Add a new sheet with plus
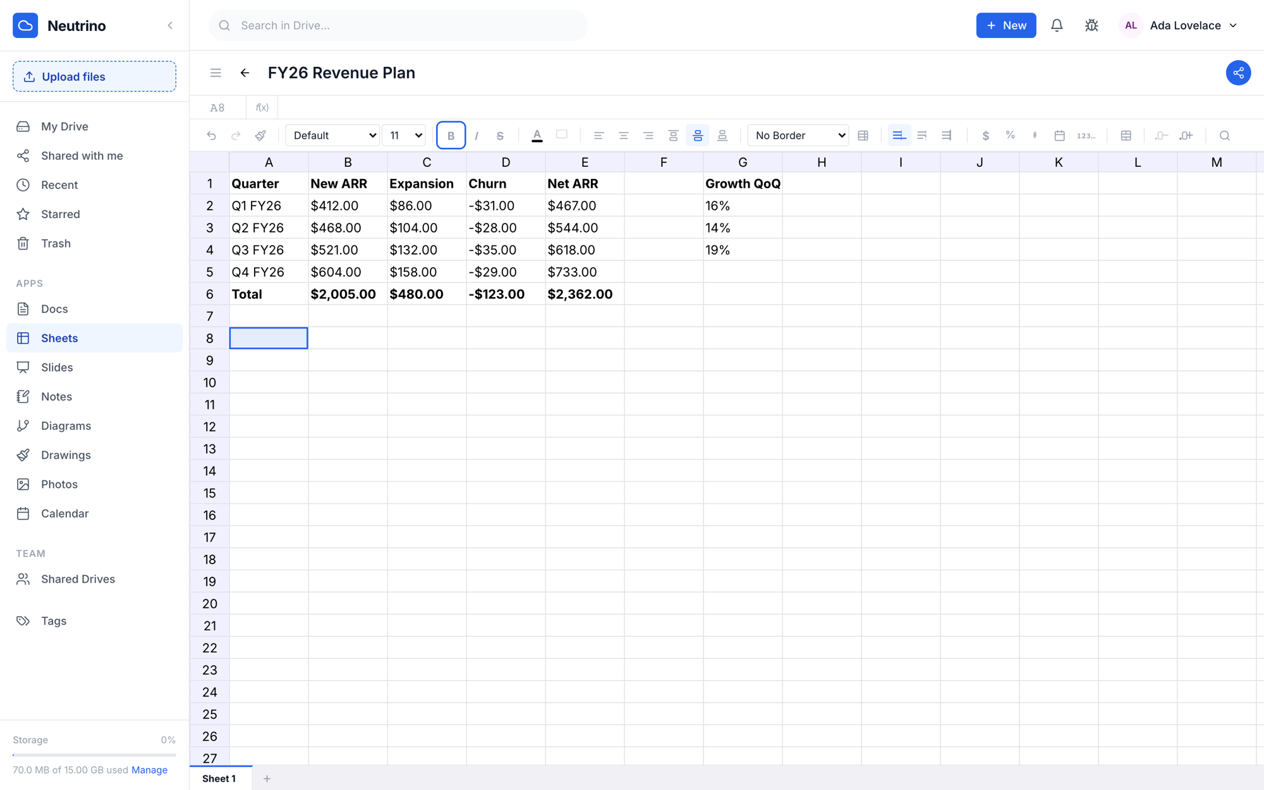1264x790 pixels. 267,779
